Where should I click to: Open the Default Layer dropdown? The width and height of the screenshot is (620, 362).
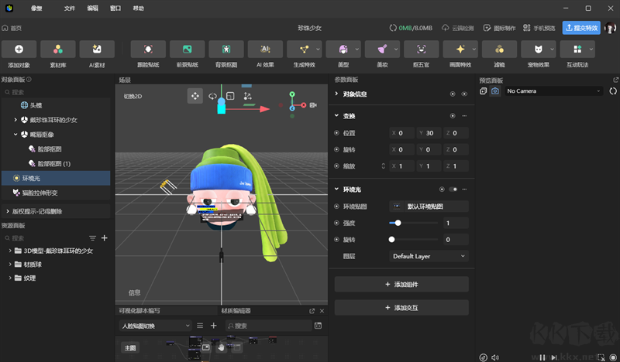[x=429, y=256]
